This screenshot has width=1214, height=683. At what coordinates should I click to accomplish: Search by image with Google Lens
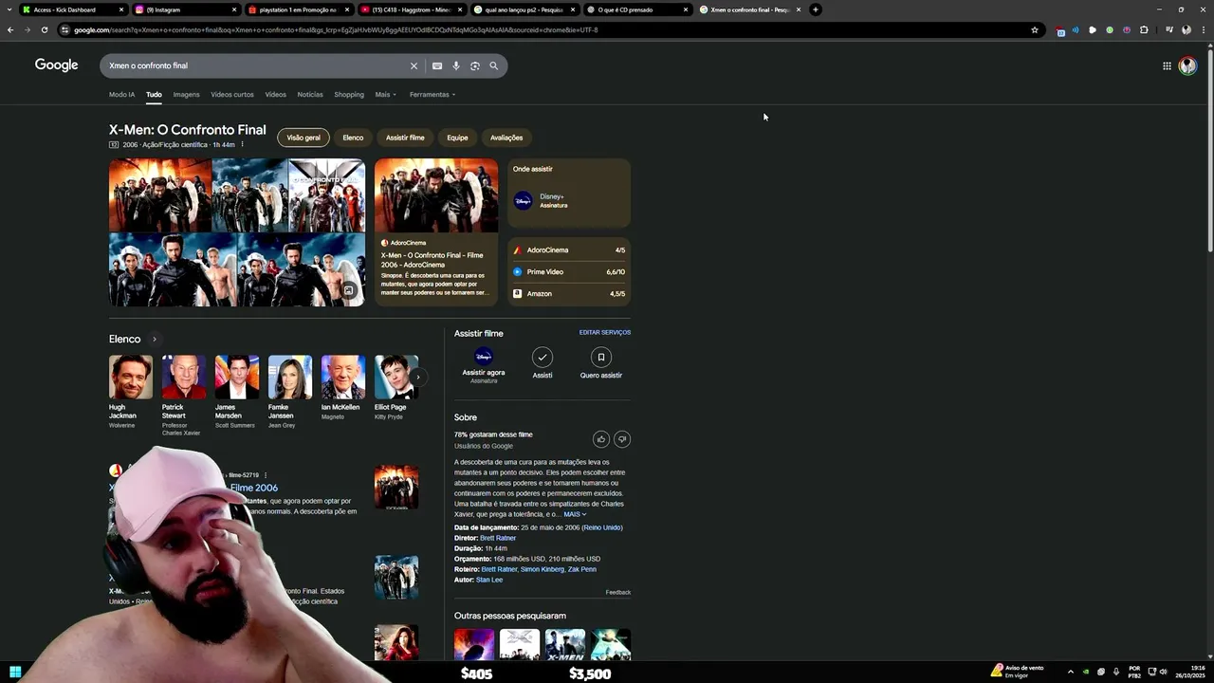tap(475, 65)
